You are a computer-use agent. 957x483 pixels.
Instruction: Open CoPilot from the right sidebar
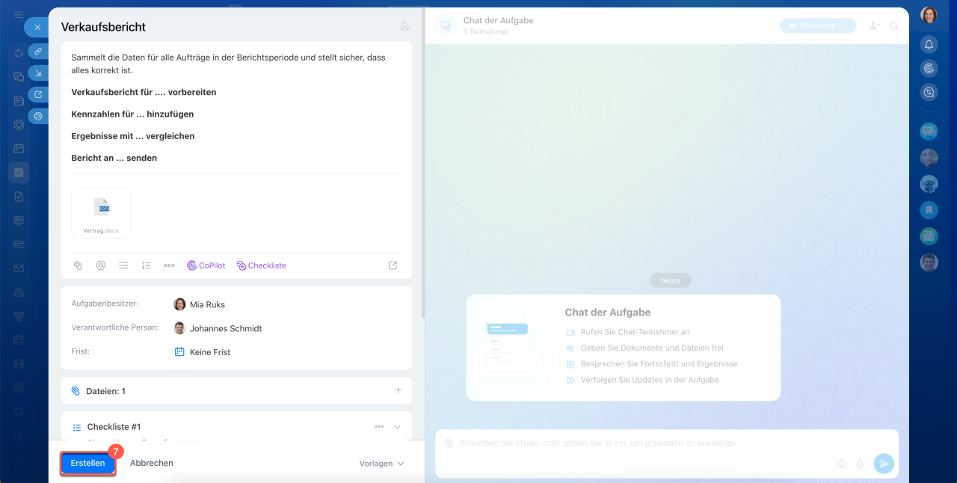point(929,68)
